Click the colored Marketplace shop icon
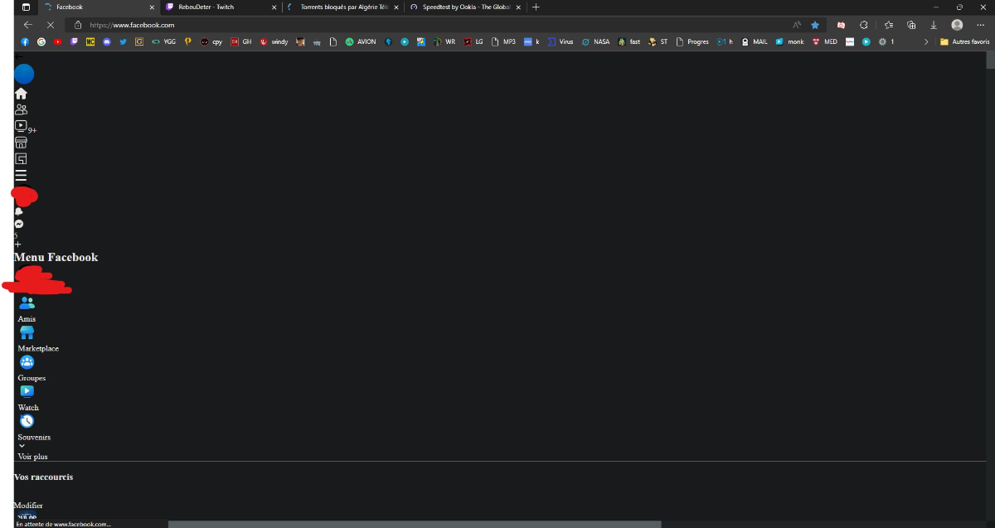This screenshot has height=528, width=995. pyautogui.click(x=27, y=332)
